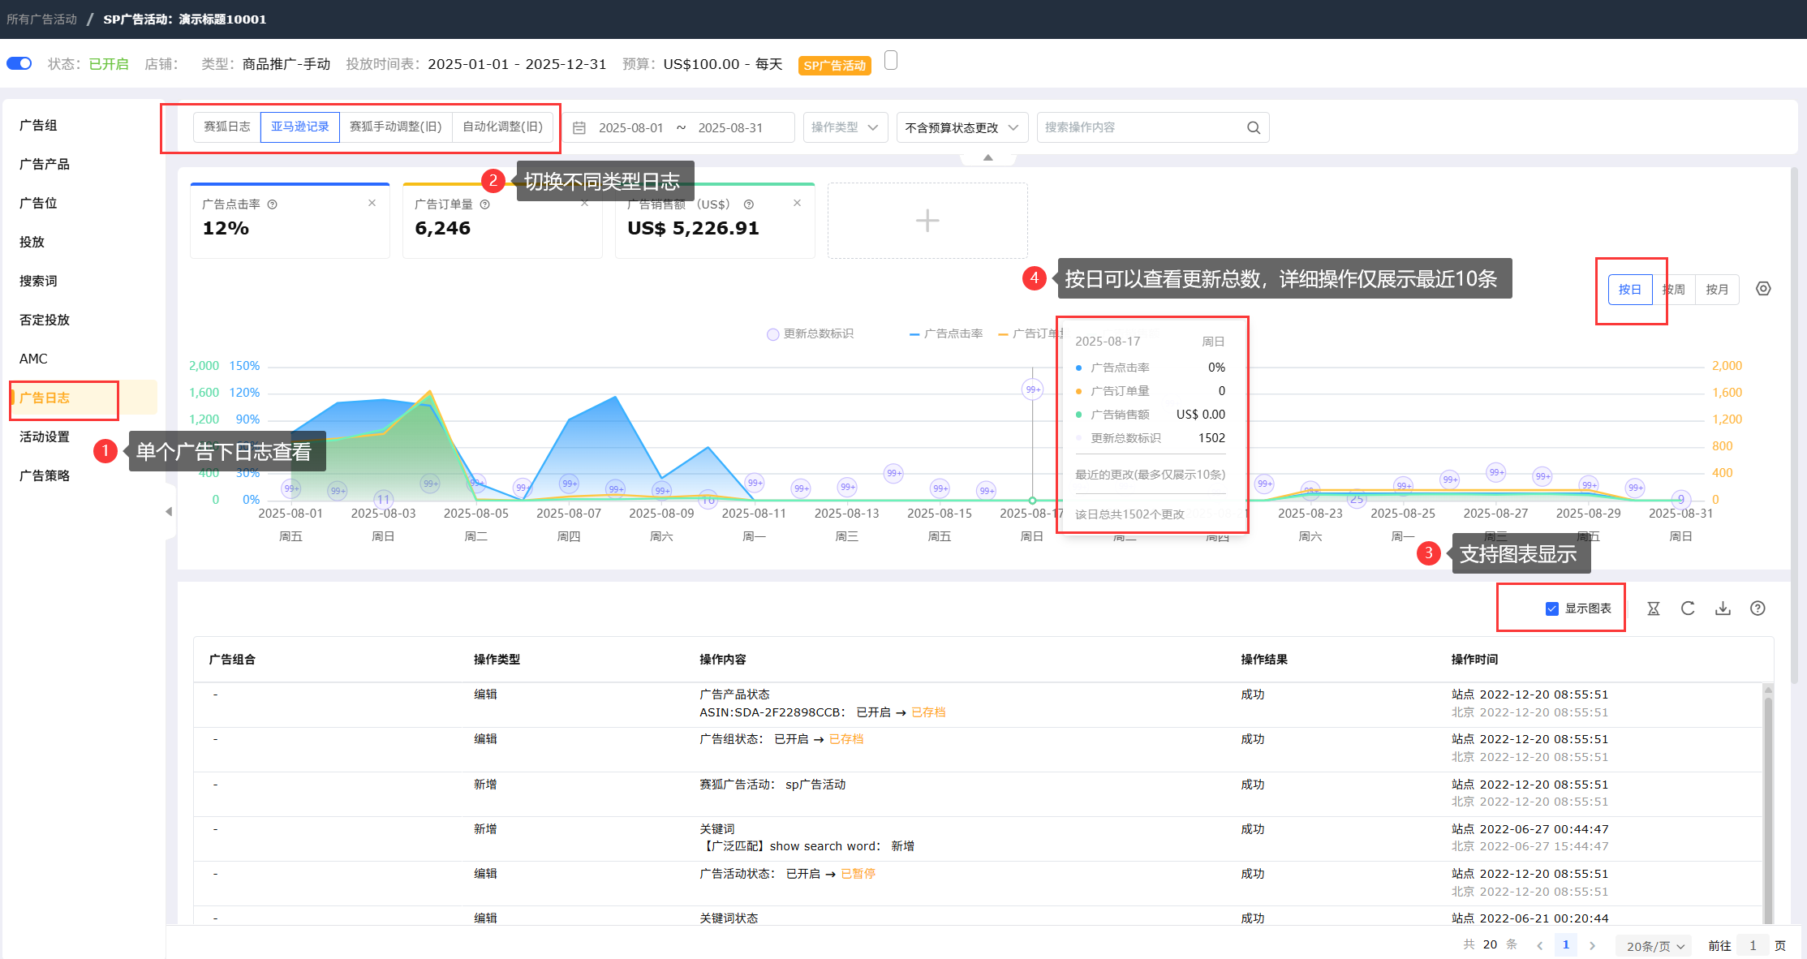This screenshot has width=1807, height=959.
Task: Toggle 广告点击率 legend series
Action: [946, 333]
